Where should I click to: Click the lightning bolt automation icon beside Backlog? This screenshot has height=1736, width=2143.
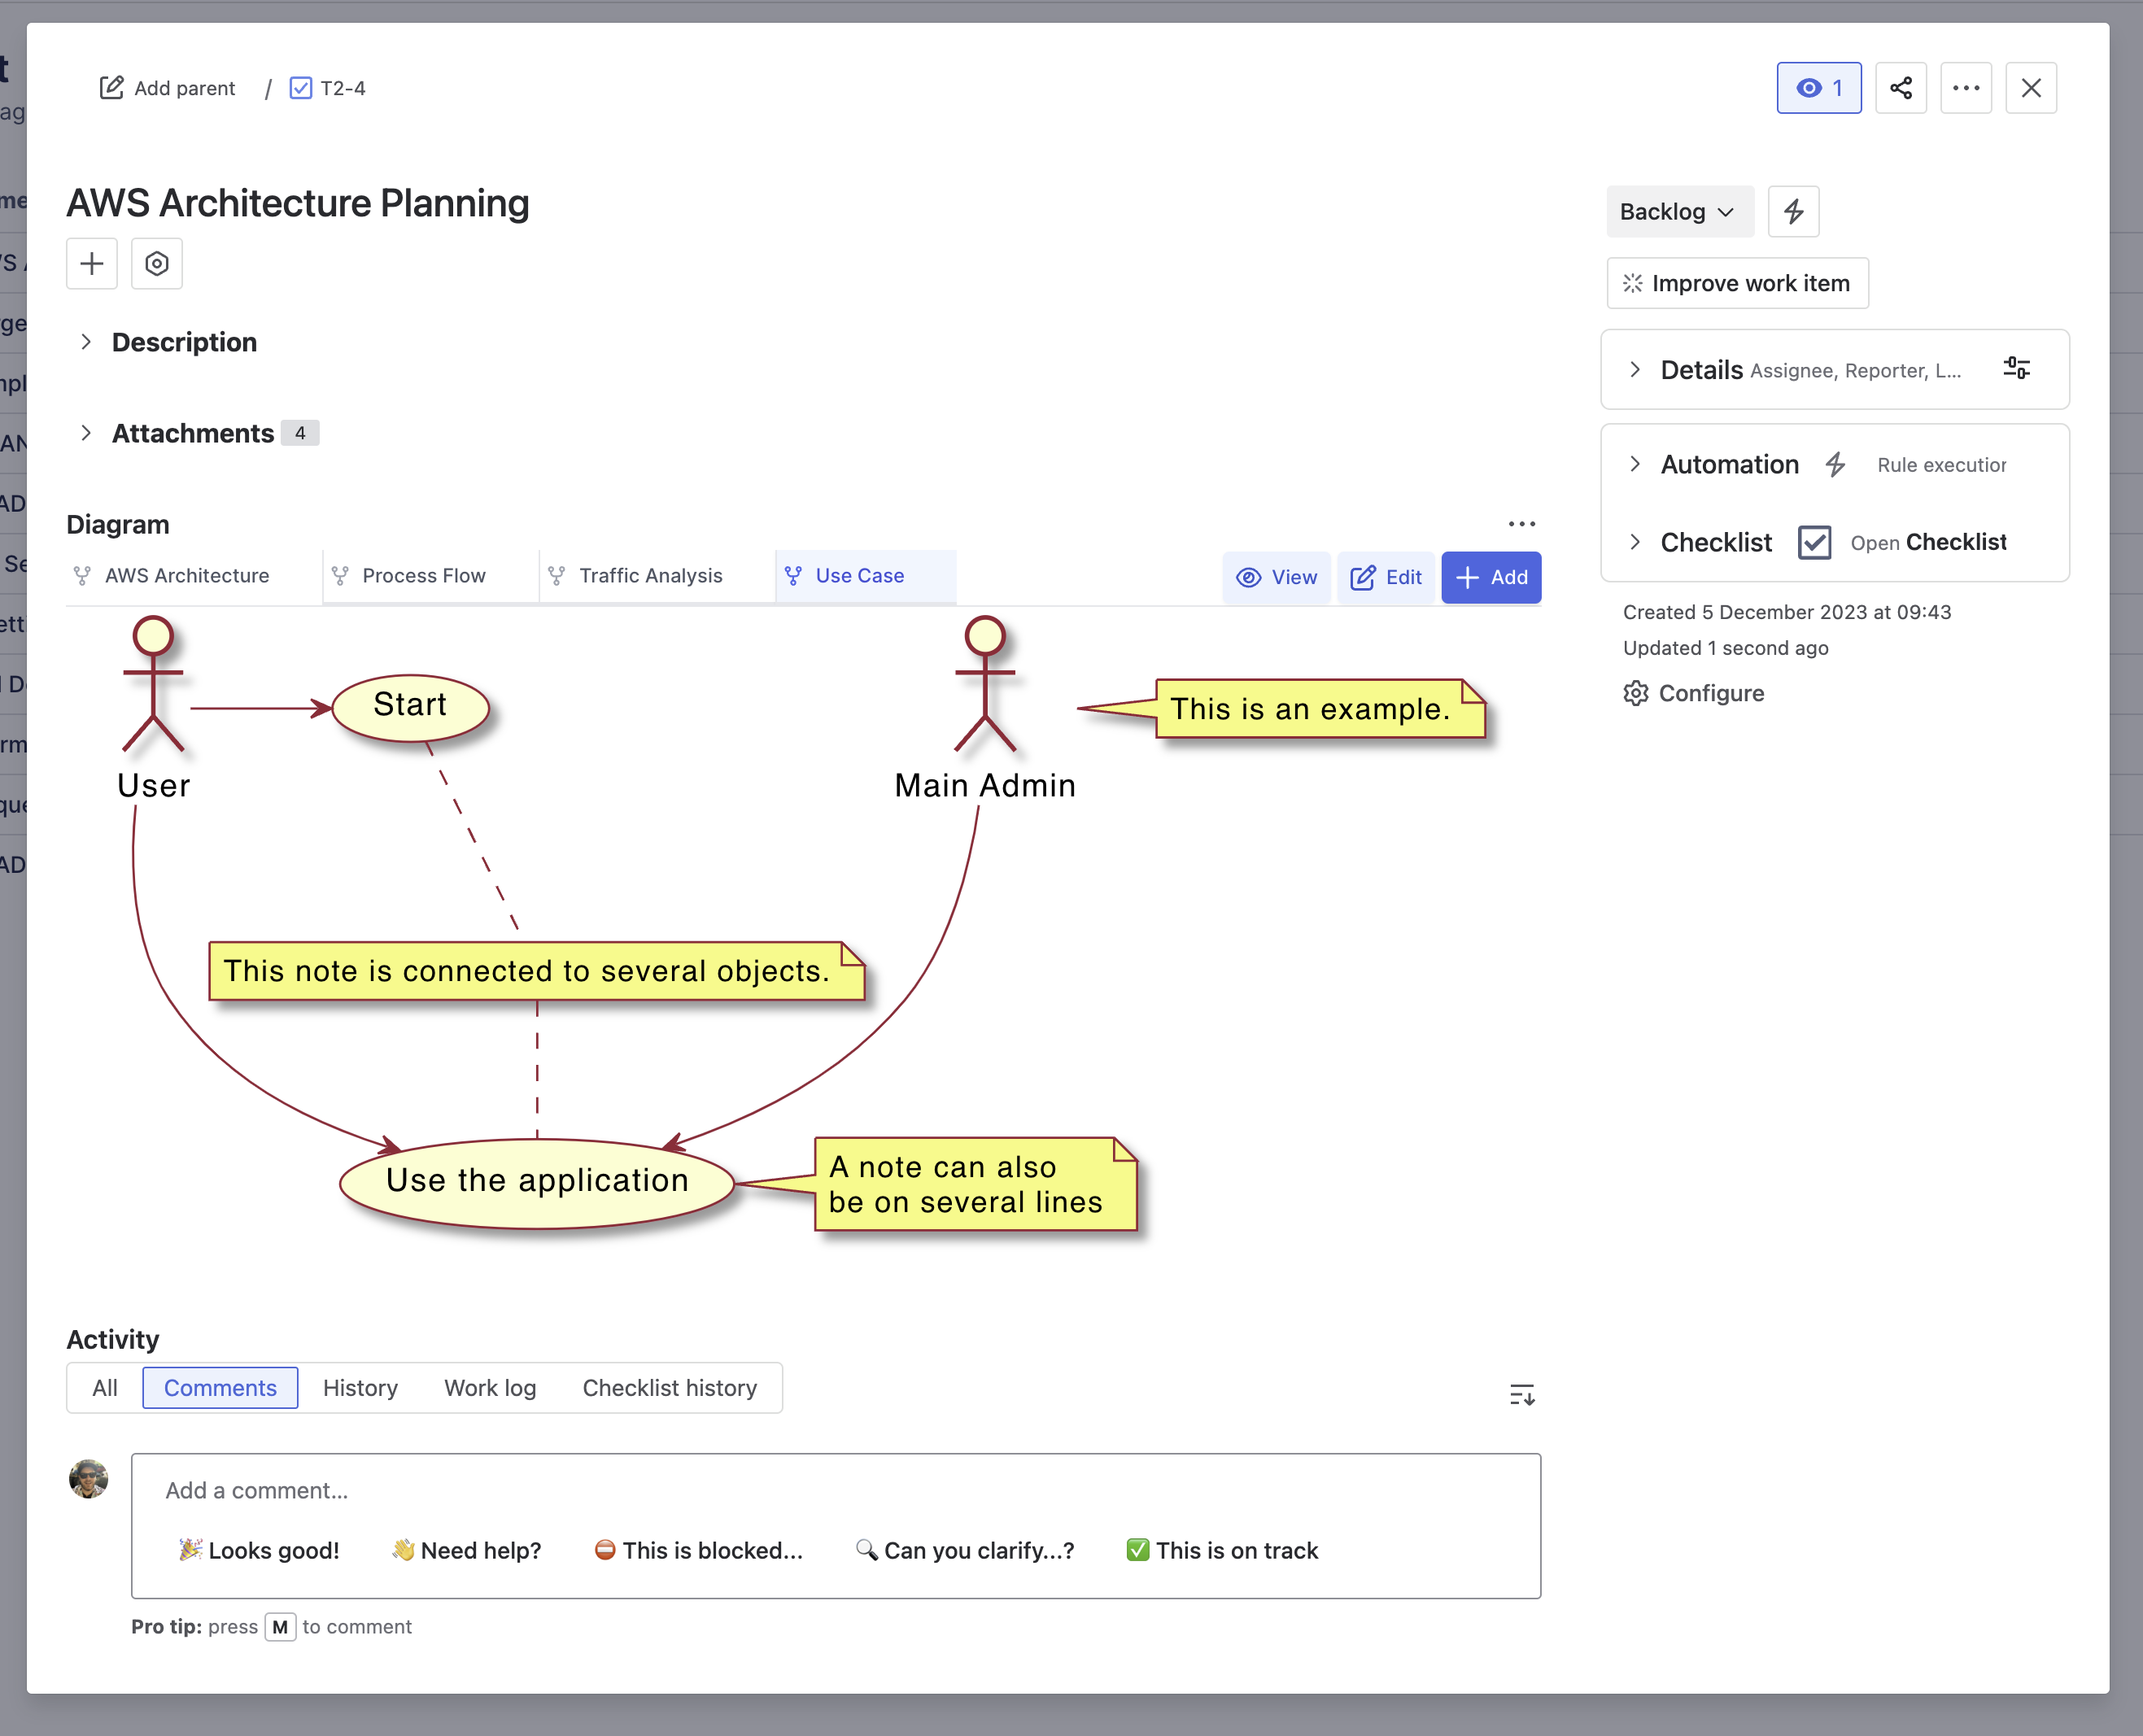pyautogui.click(x=1793, y=211)
